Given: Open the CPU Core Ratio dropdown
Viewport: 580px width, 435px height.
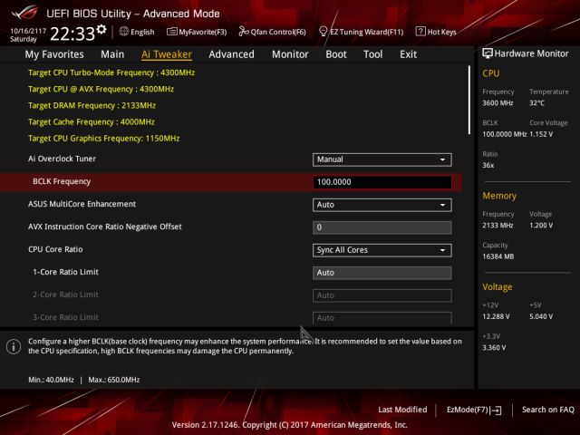Looking at the screenshot, I should click(x=382, y=250).
